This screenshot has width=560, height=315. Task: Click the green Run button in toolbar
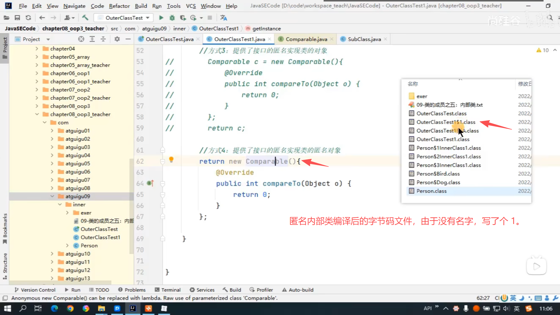161,18
